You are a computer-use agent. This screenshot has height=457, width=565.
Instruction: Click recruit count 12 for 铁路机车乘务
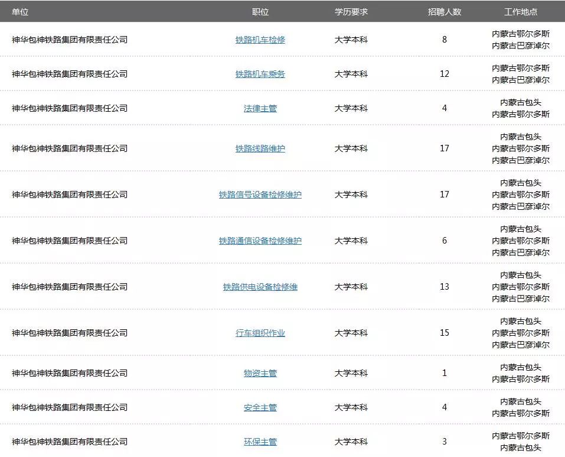click(445, 74)
